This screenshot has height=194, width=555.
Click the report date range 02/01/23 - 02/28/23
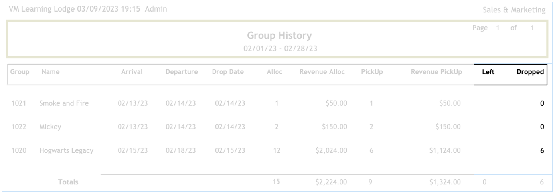click(279, 48)
